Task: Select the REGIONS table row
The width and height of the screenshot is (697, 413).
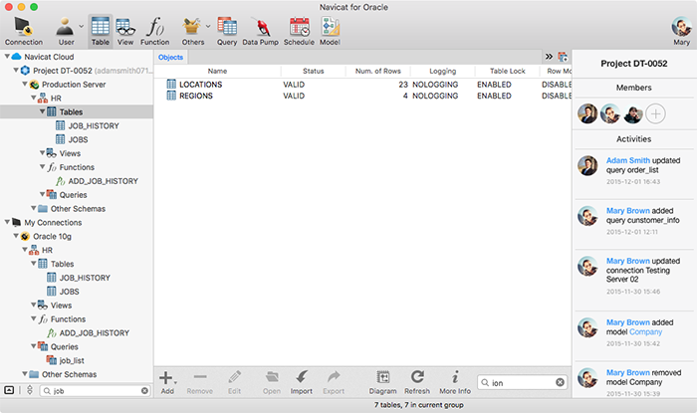Action: [x=362, y=96]
